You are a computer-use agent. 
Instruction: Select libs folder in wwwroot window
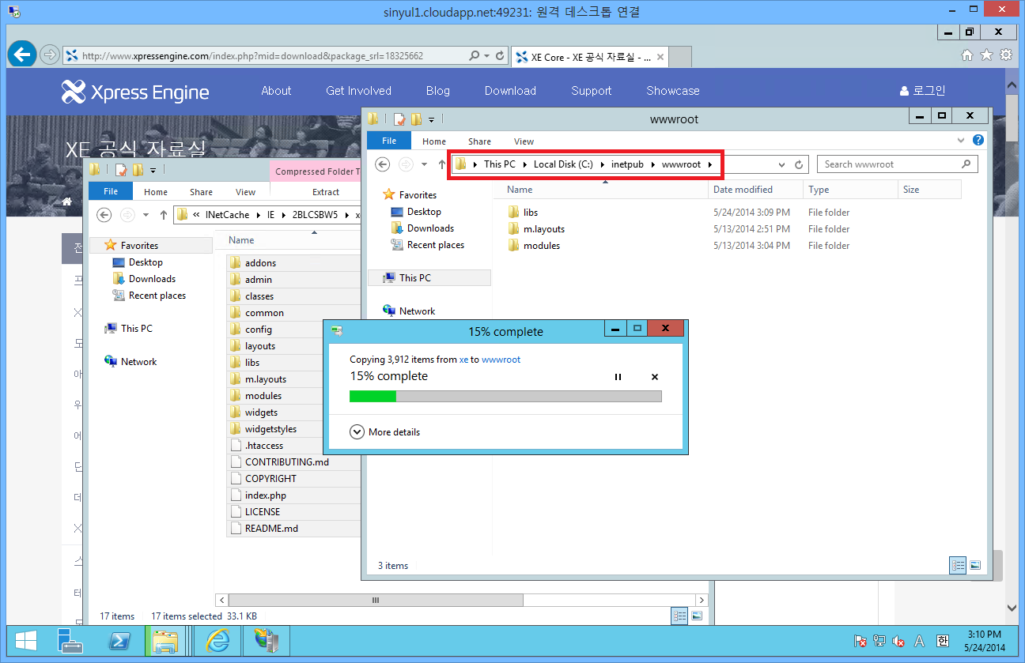coord(531,213)
